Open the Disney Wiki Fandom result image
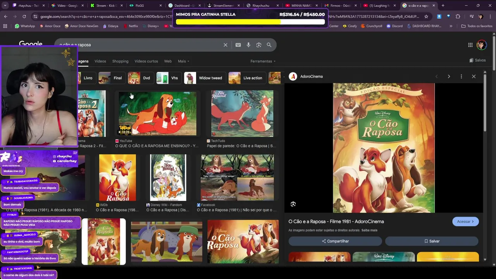The height and width of the screenshot is (279, 496). coord(168,177)
